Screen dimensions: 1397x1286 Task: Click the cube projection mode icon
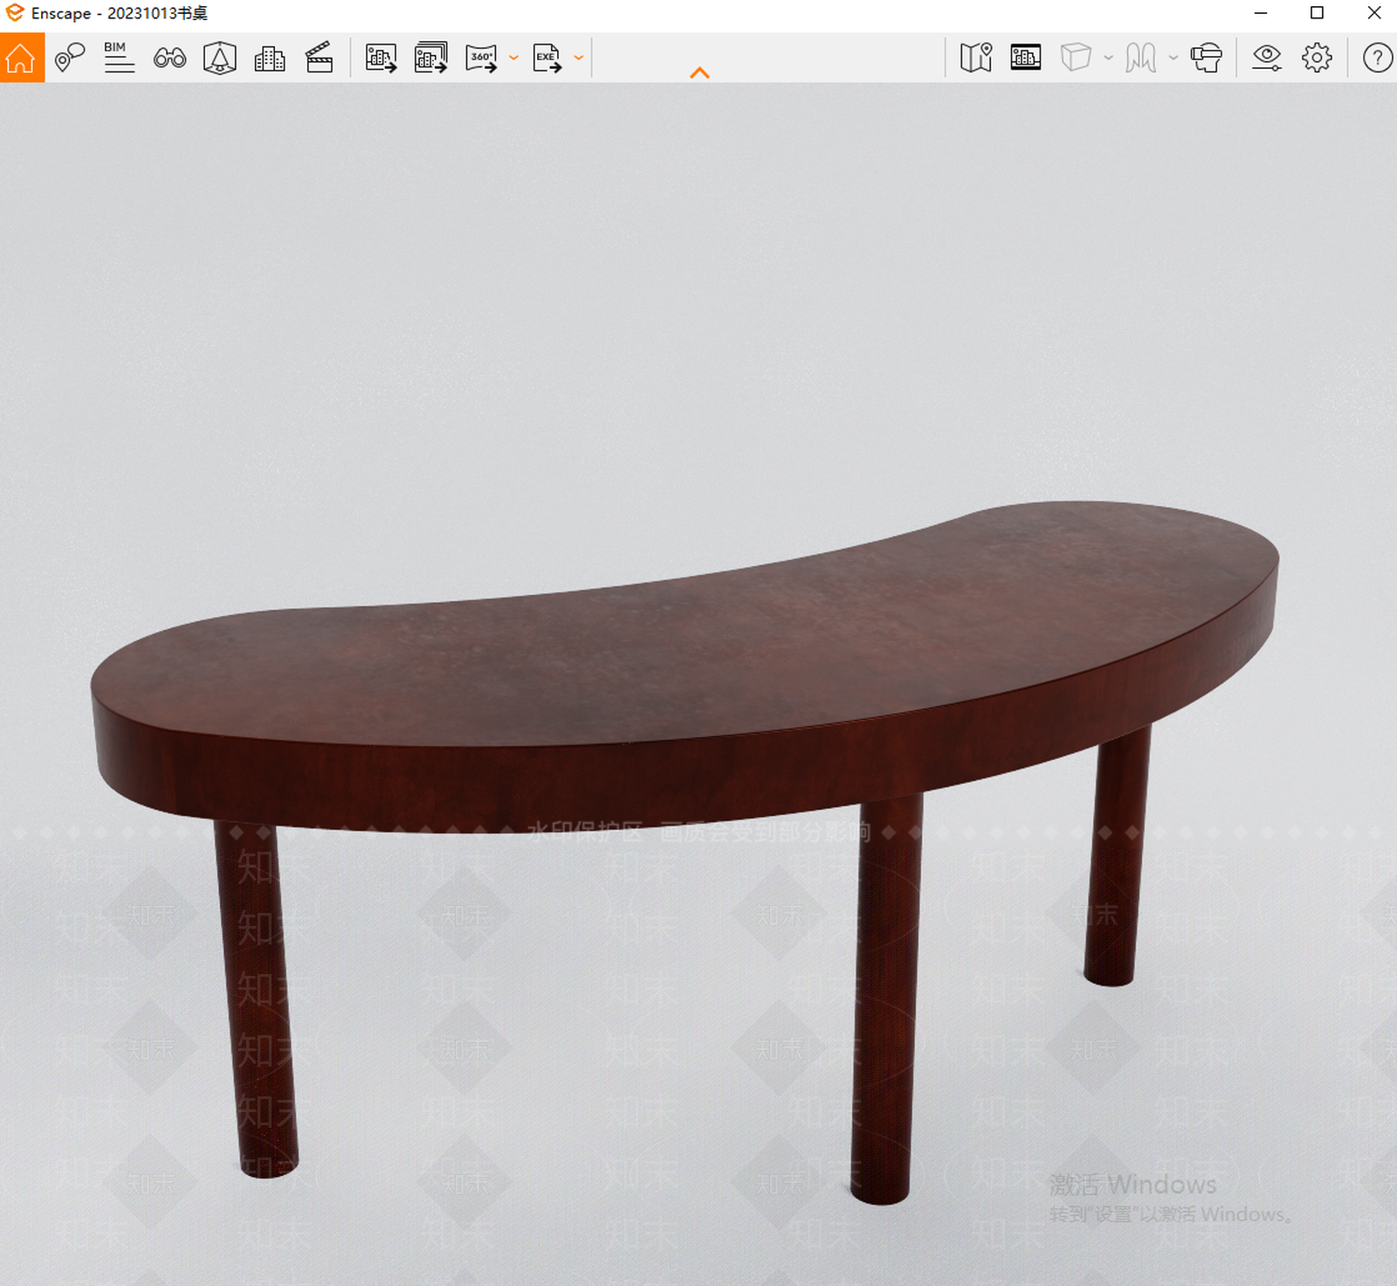(x=1076, y=58)
